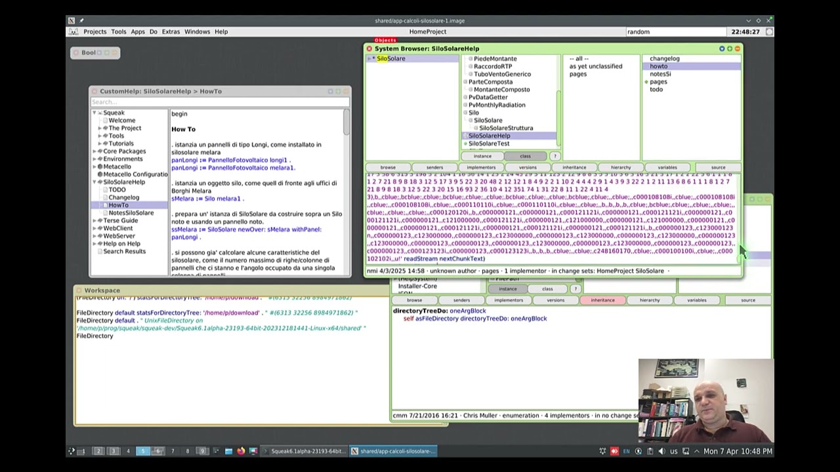Click the Search field in the CustomHelp window
840x472 pixels.
(x=220, y=102)
